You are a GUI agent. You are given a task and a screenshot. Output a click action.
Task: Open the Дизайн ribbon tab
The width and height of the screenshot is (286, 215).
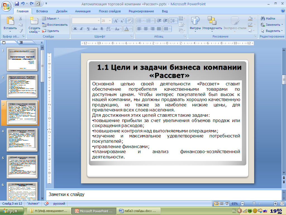tap(62, 11)
